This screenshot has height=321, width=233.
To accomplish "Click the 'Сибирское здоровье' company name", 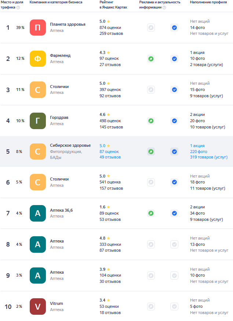I will click(70, 145).
